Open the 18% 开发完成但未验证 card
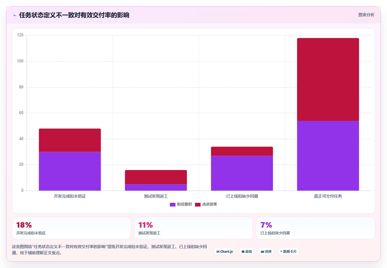 pos(71,228)
